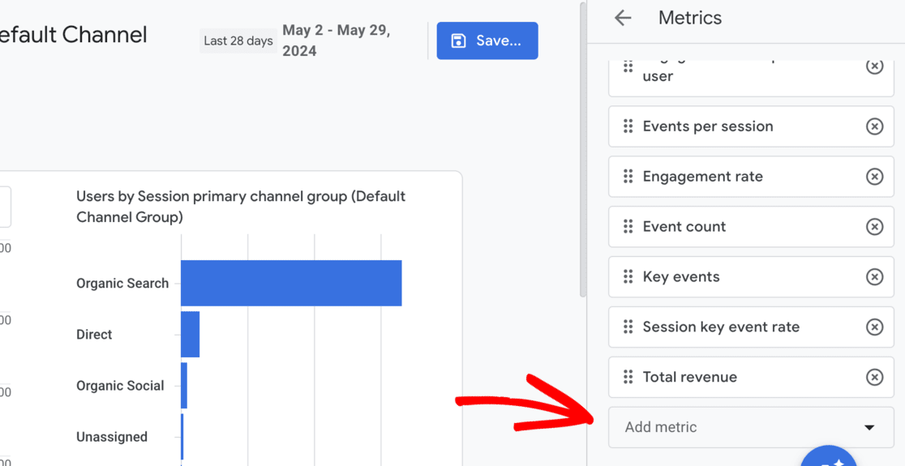Open the Last 28 days date range
The image size is (905, 466).
click(x=238, y=41)
